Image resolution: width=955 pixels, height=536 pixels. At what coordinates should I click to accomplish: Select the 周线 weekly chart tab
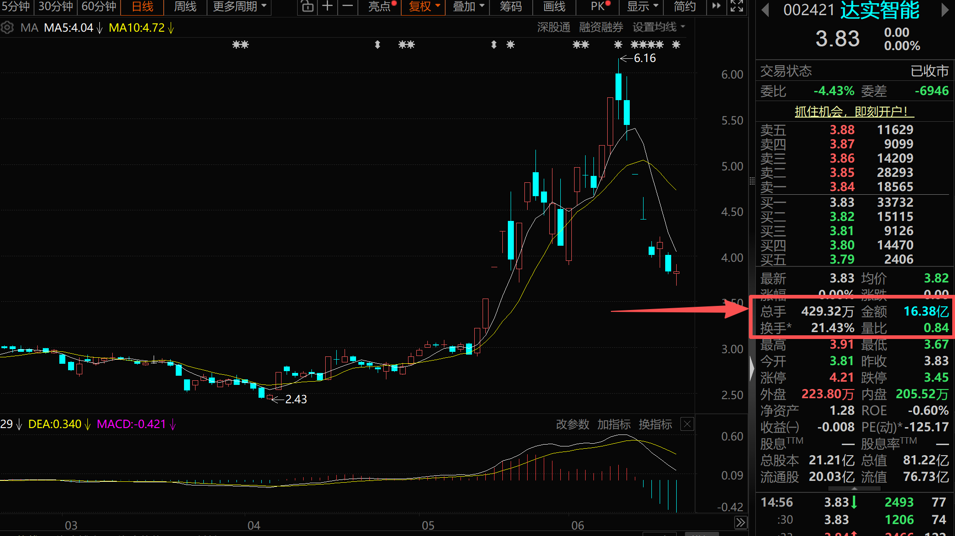[x=185, y=6]
